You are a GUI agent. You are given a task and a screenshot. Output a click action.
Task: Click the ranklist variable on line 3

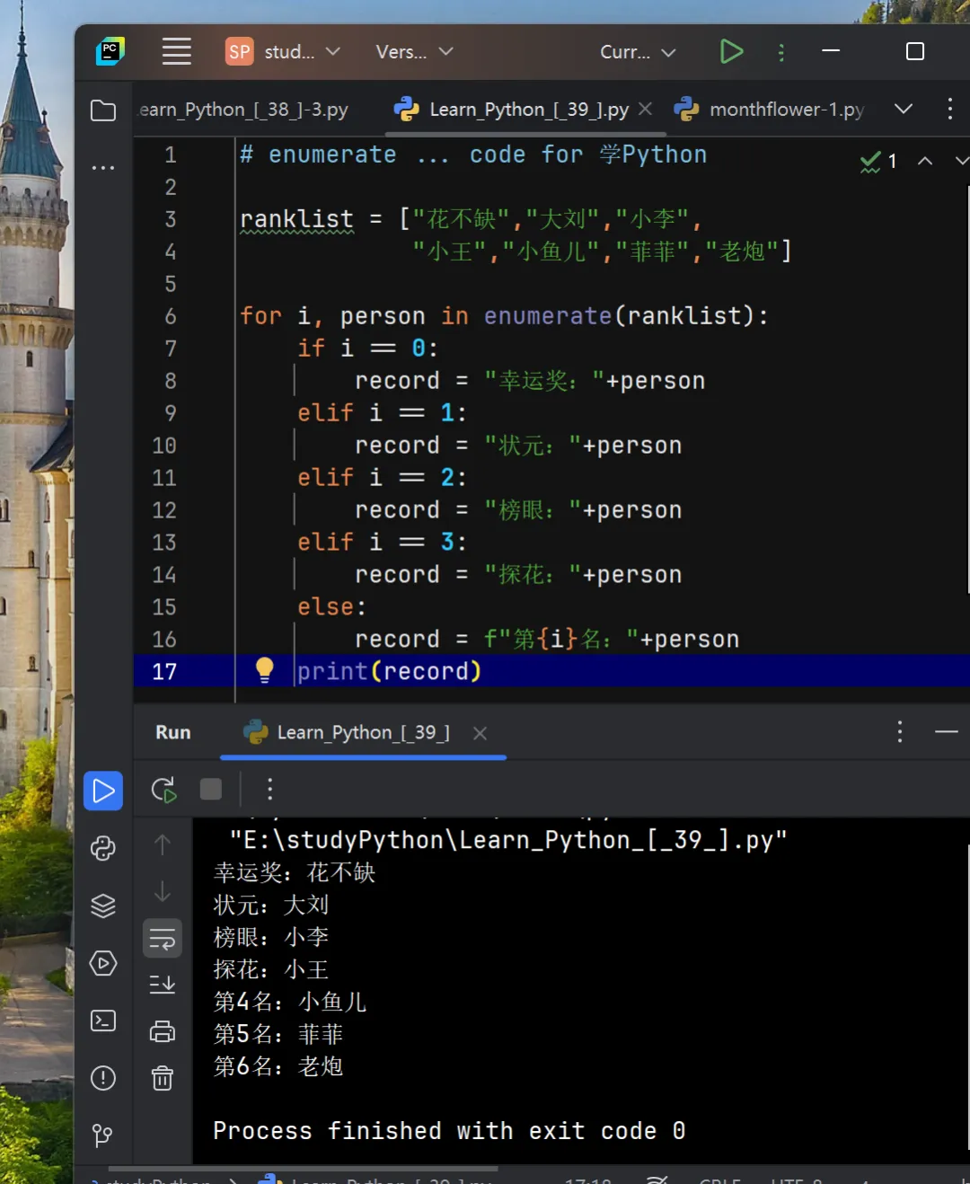click(x=296, y=219)
